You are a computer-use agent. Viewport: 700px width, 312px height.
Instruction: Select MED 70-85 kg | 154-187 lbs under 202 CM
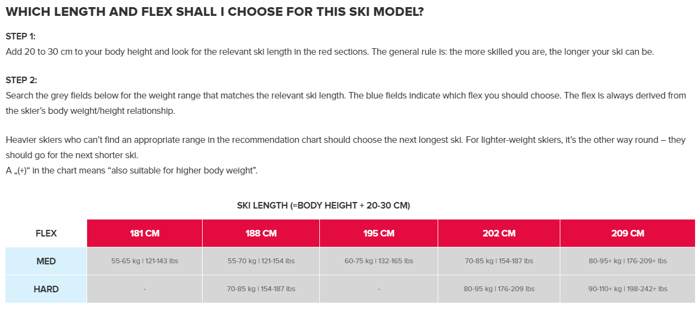pyautogui.click(x=499, y=261)
